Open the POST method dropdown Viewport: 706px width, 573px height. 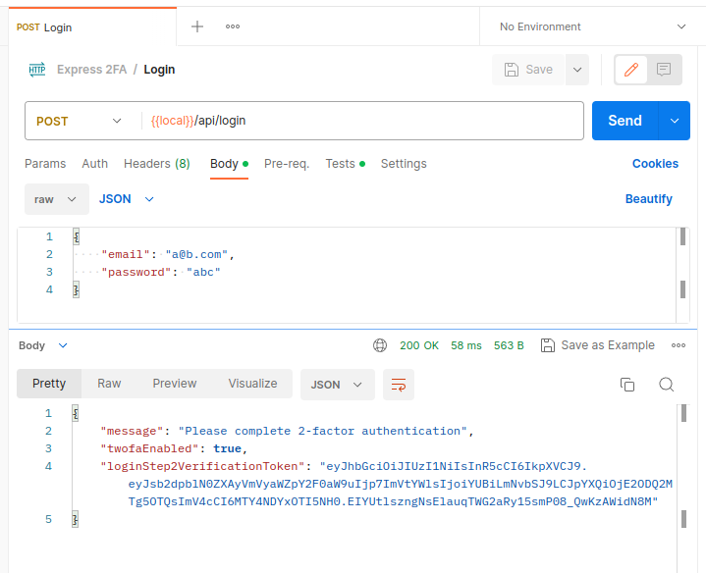pos(80,121)
